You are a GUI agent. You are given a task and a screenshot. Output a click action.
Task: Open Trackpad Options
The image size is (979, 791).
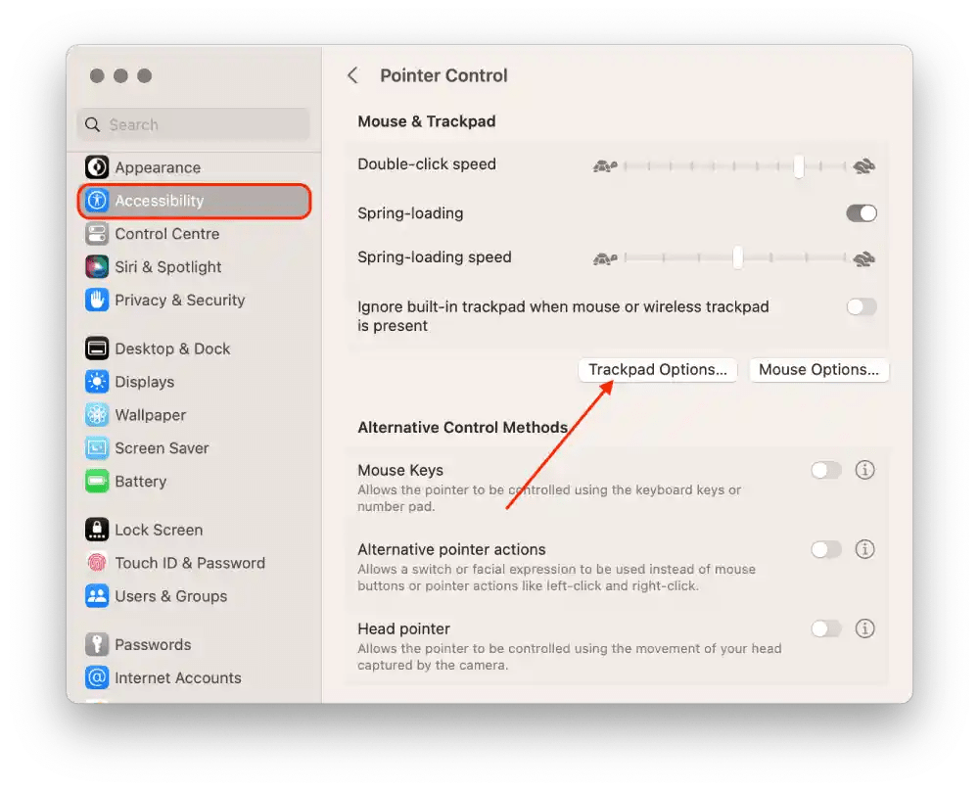[657, 369]
